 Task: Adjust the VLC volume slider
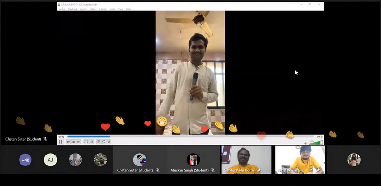[x=316, y=143]
